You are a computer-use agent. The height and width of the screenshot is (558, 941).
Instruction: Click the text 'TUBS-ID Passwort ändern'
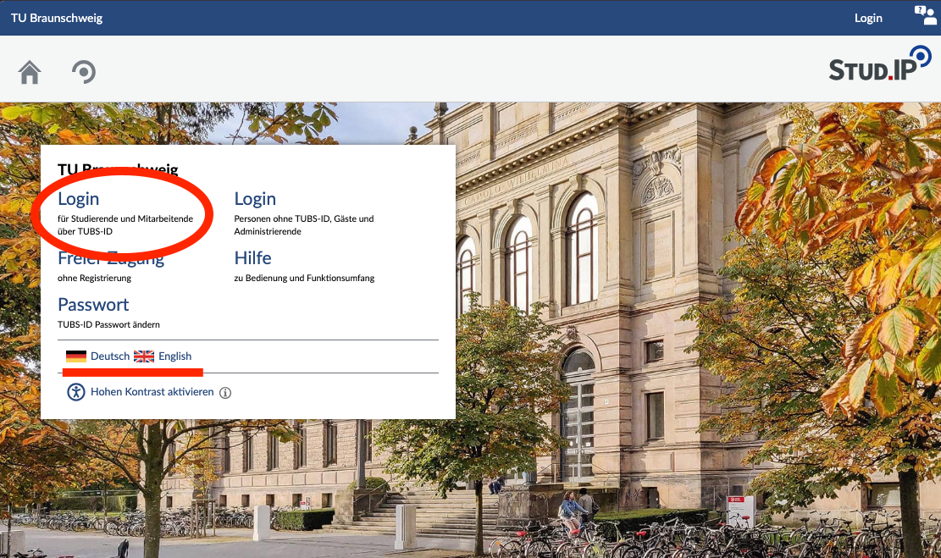108,324
